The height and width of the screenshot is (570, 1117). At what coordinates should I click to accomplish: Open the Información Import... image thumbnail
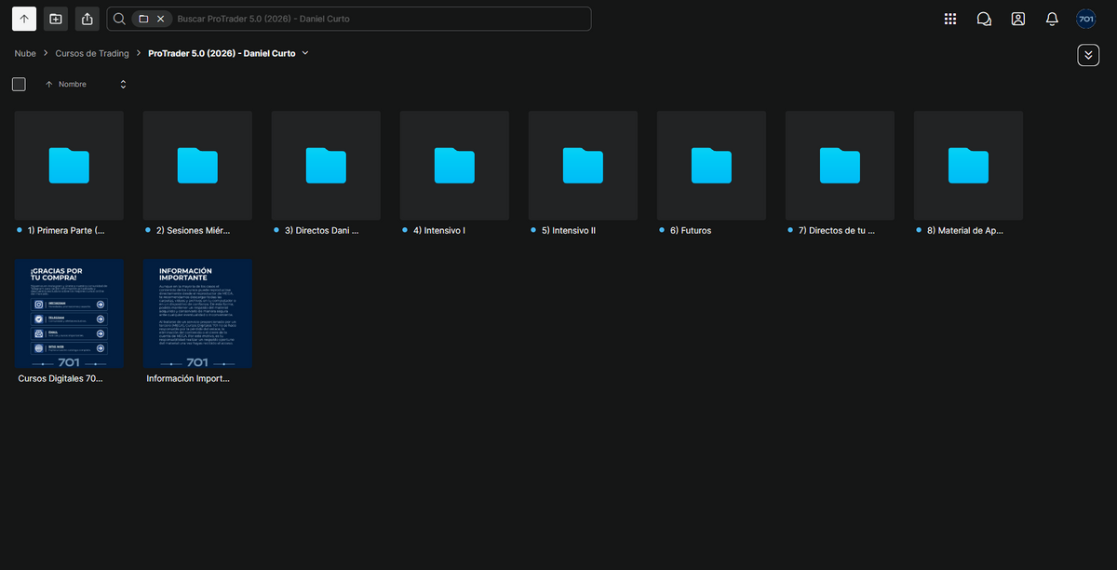[x=197, y=314]
